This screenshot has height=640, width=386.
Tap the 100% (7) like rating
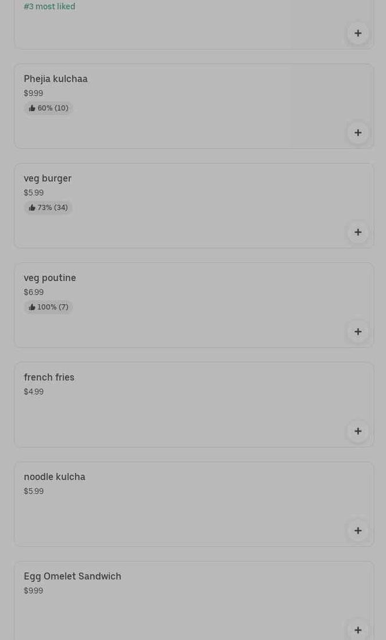tap(48, 307)
